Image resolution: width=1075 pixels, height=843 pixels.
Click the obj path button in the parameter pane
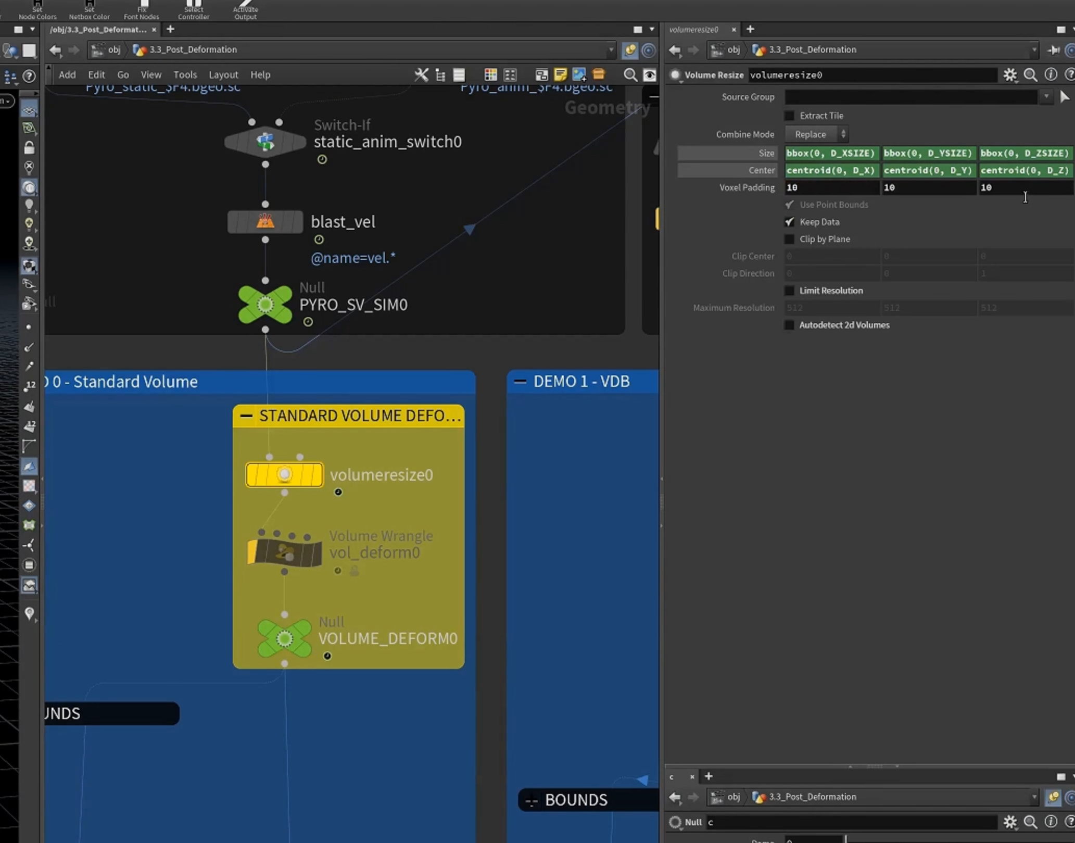[727, 50]
